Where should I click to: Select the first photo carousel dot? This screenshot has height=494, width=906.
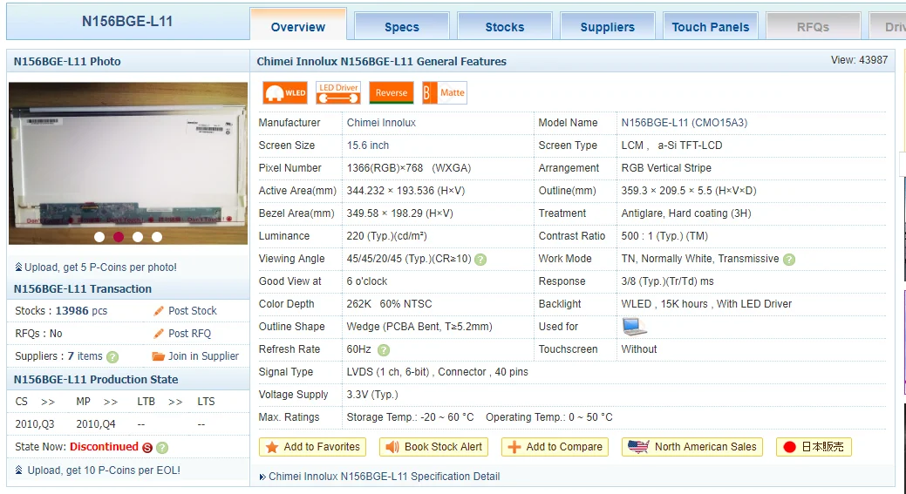pos(99,237)
